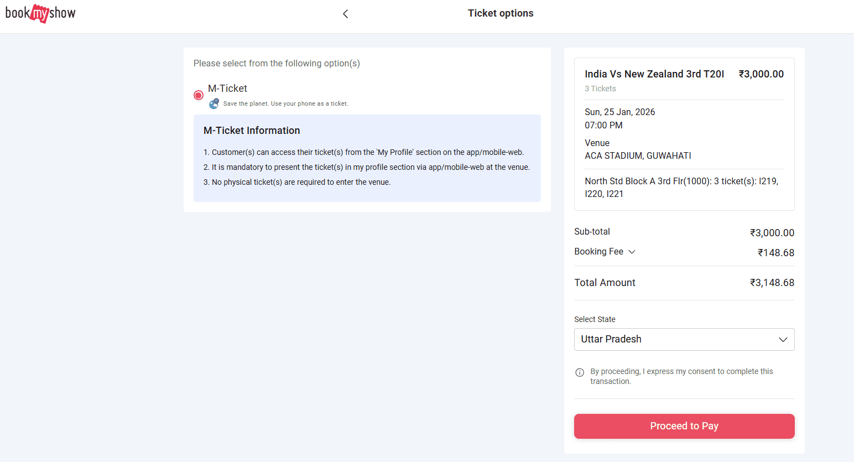
Task: Expand the Booking Fee chevron
Action: 632,252
